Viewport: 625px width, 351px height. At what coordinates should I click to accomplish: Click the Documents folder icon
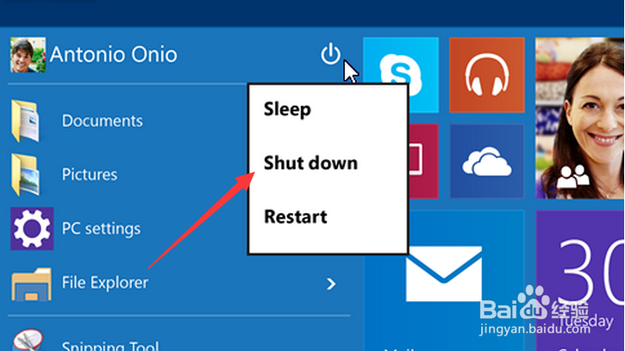pos(26,121)
